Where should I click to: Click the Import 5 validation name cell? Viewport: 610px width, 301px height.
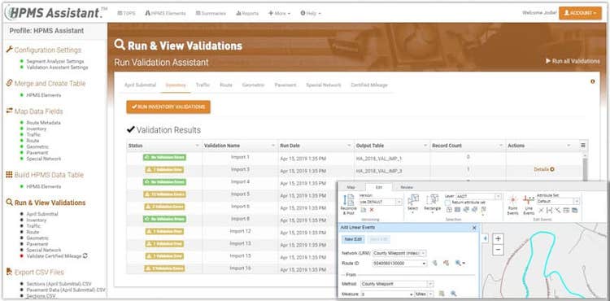[240, 194]
